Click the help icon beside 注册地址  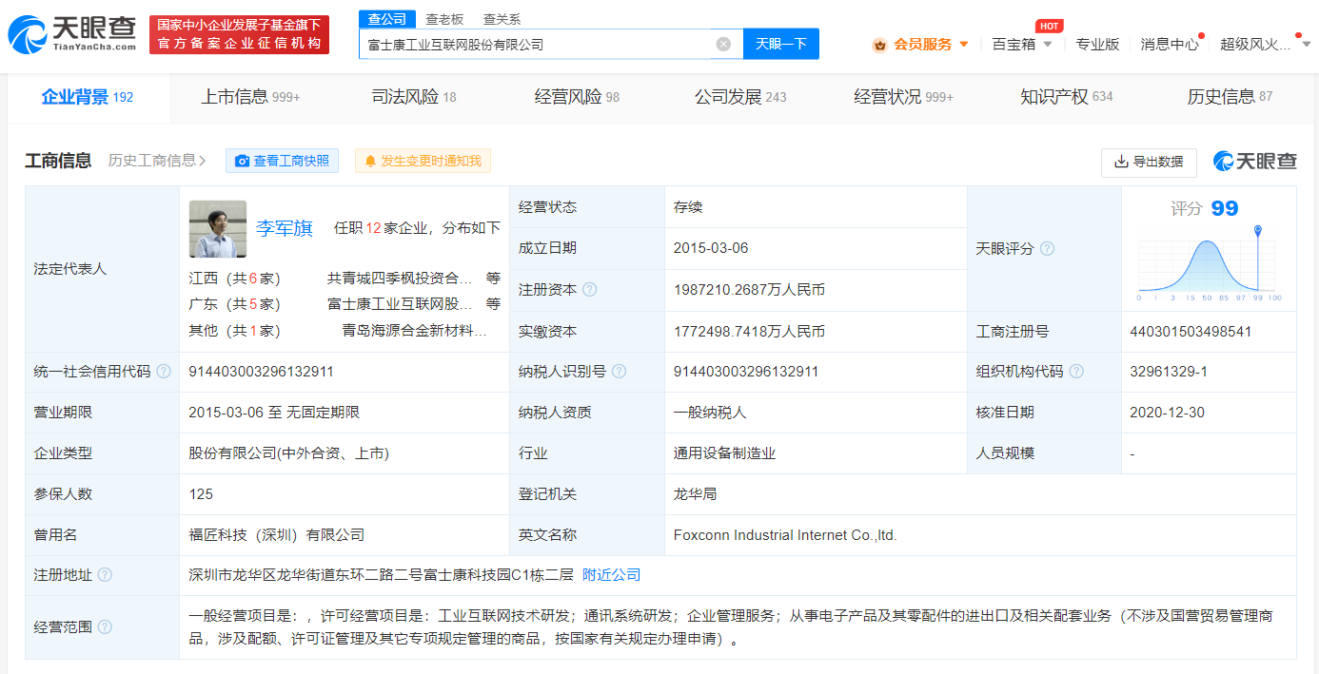(x=105, y=575)
